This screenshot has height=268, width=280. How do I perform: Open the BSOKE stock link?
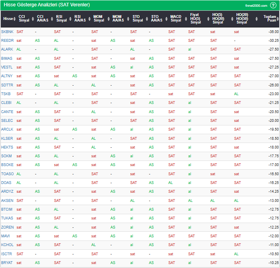[7, 165]
